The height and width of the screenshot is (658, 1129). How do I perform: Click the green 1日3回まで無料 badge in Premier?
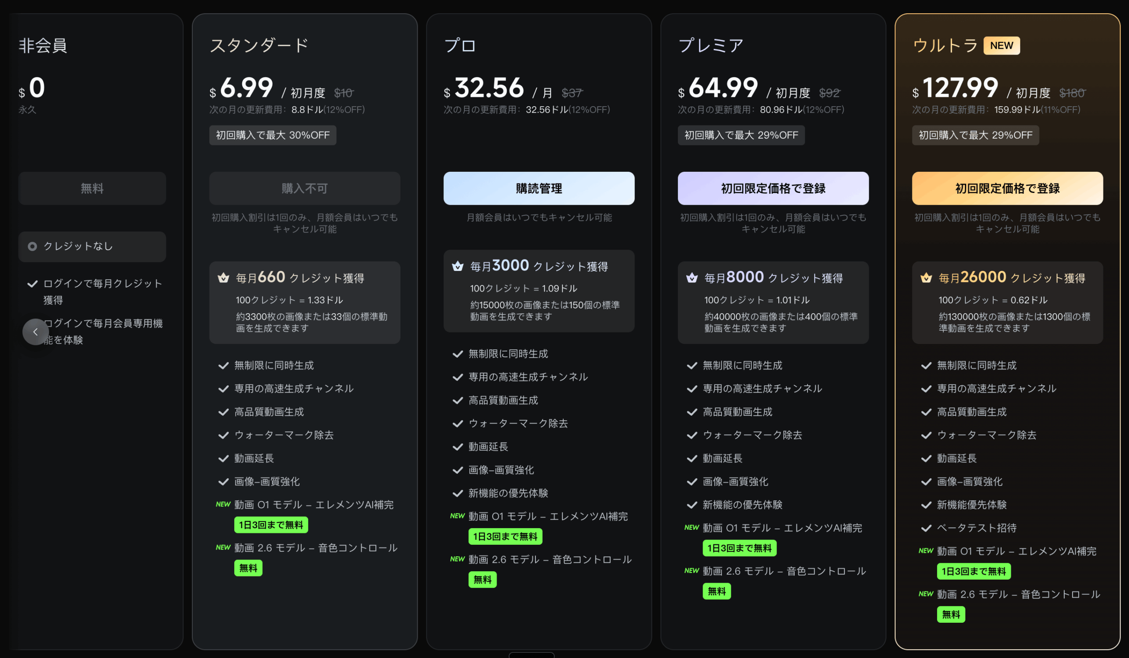pyautogui.click(x=739, y=548)
